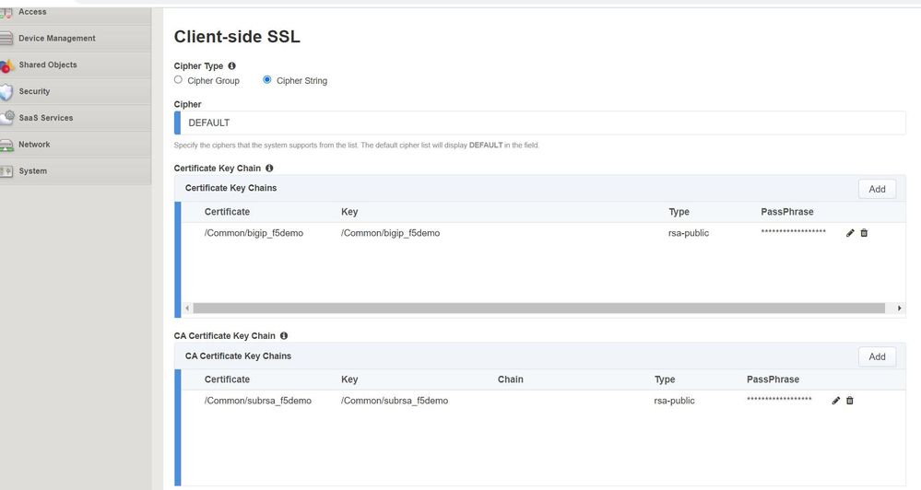Select the Cipher Group radio option
Viewport: 921px width, 490px height.
click(x=179, y=80)
